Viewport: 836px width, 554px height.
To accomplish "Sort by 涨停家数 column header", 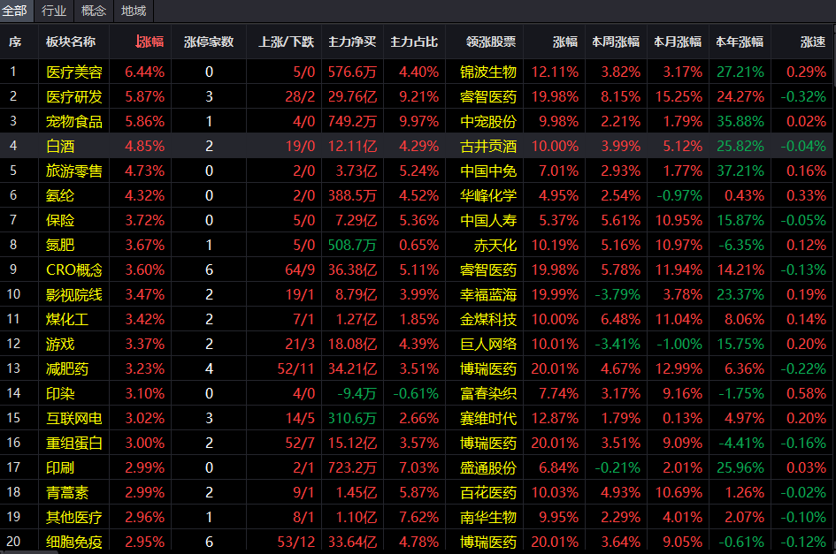I will (x=209, y=42).
